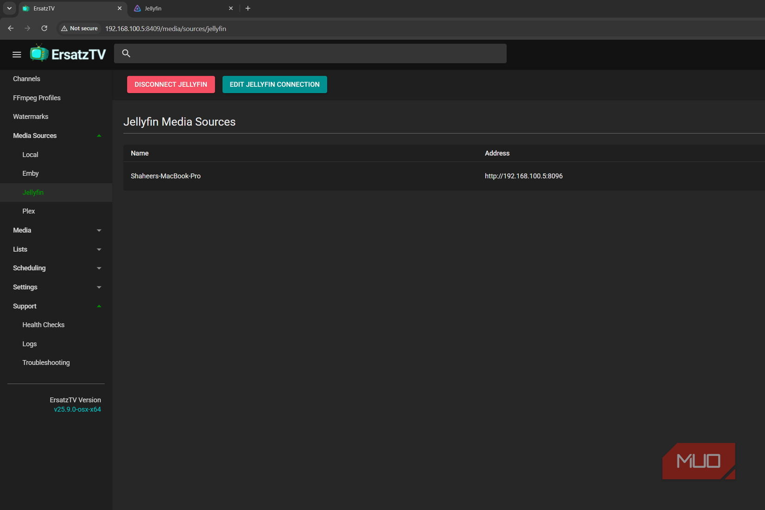The image size is (765, 510).
Task: Expand the Media section
Action: [x=56, y=230]
